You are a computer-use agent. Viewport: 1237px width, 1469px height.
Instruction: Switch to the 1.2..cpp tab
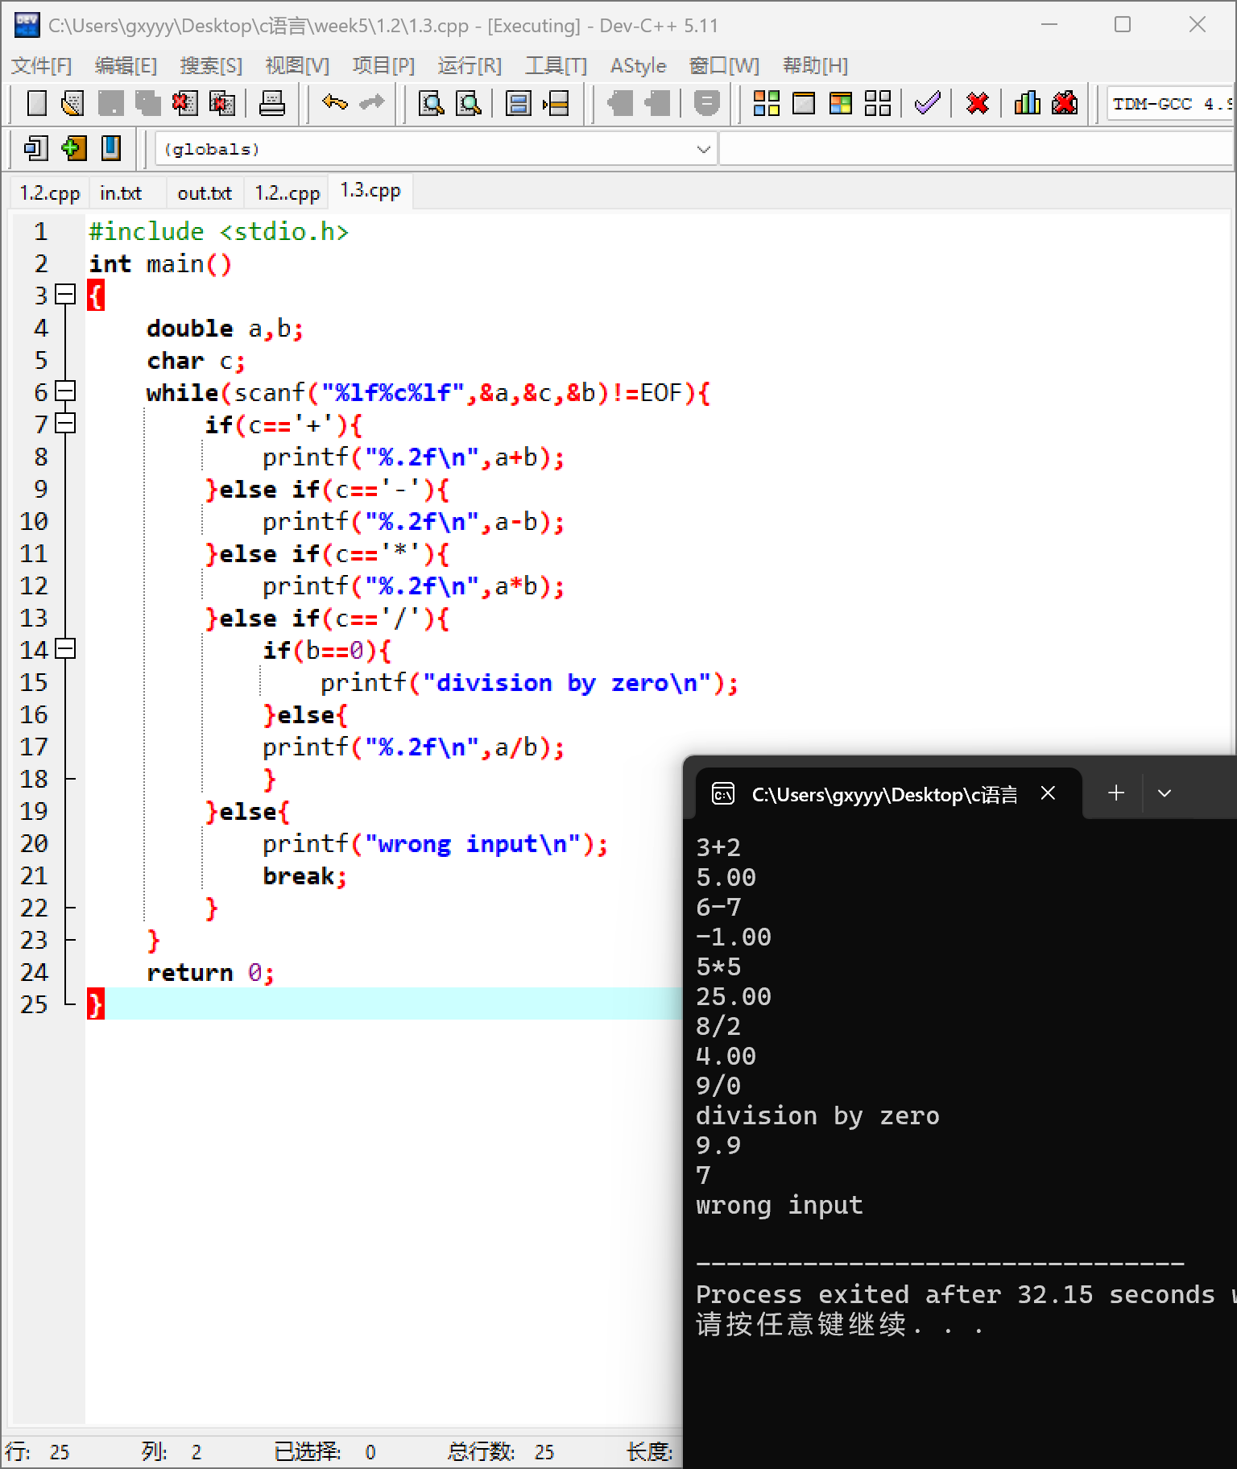coord(288,193)
